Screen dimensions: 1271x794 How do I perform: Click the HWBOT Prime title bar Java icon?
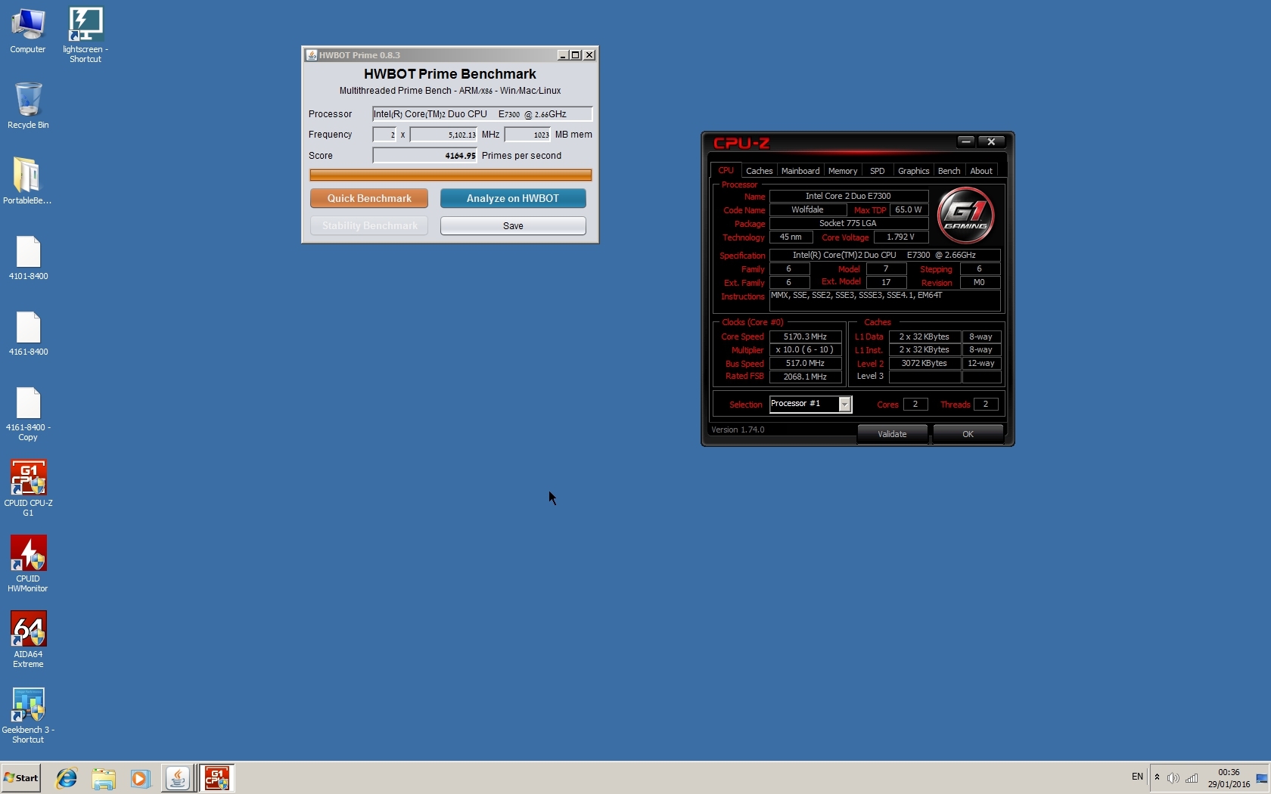coord(311,55)
